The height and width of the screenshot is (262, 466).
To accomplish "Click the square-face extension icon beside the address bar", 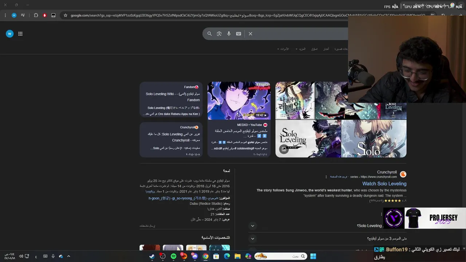I will click(x=54, y=15).
